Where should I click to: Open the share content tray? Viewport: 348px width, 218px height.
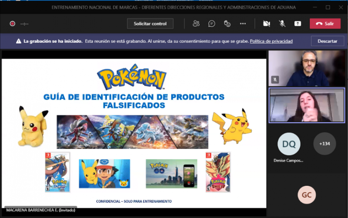(298, 23)
